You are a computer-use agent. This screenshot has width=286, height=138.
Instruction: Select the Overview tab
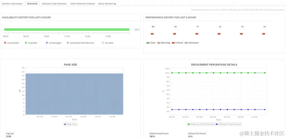(32, 4)
